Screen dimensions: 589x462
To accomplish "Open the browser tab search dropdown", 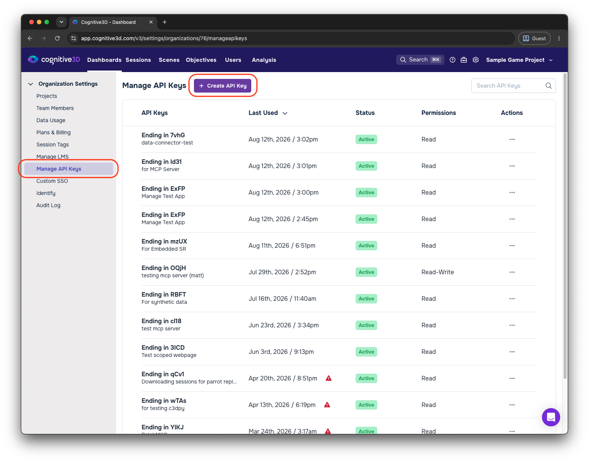I will [61, 22].
